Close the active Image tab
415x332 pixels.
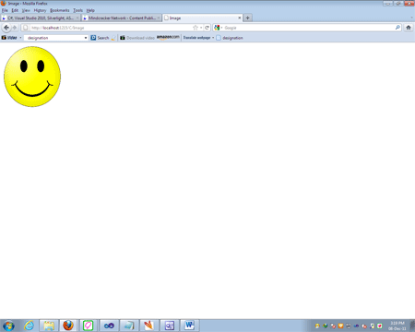coord(240,18)
